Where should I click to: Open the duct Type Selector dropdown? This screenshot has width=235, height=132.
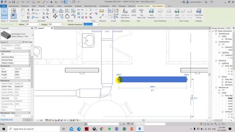32,35
